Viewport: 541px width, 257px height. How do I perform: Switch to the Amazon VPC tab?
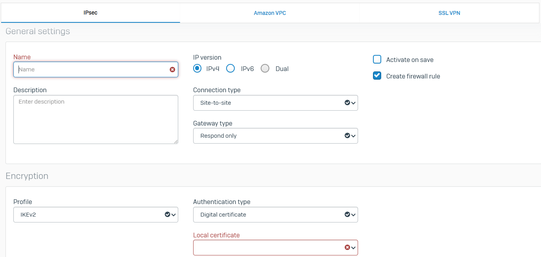pos(270,13)
